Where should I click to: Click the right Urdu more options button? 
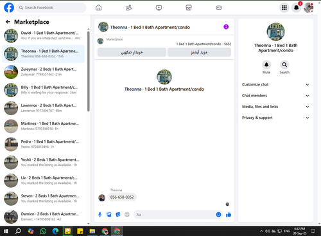(199, 52)
